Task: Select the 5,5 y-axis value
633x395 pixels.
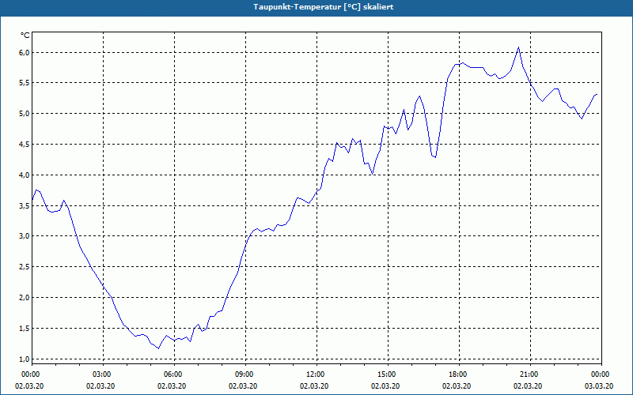Action: (25, 83)
